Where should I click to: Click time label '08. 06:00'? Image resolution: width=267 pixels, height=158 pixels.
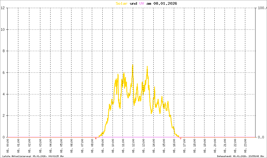click(x=71, y=146)
